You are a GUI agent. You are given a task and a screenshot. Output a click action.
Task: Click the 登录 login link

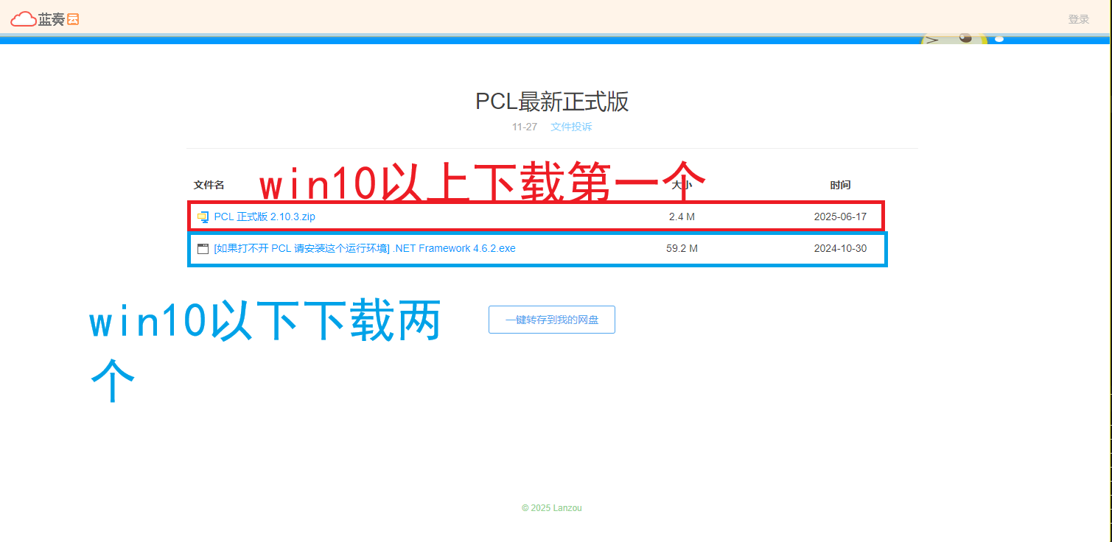click(x=1078, y=19)
